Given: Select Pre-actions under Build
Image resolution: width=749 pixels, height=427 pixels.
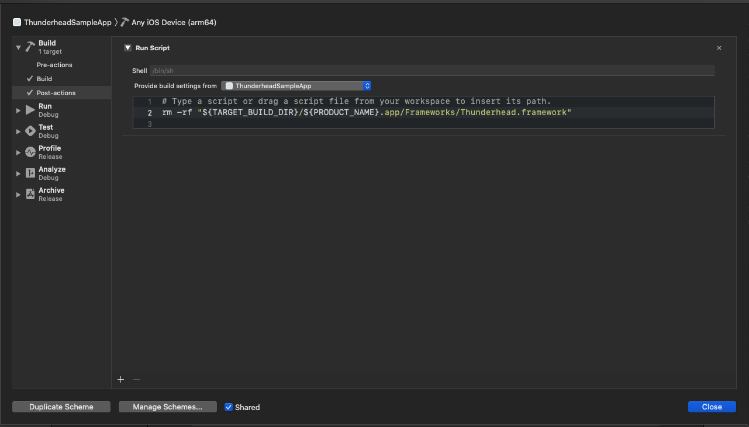Looking at the screenshot, I should [x=54, y=65].
